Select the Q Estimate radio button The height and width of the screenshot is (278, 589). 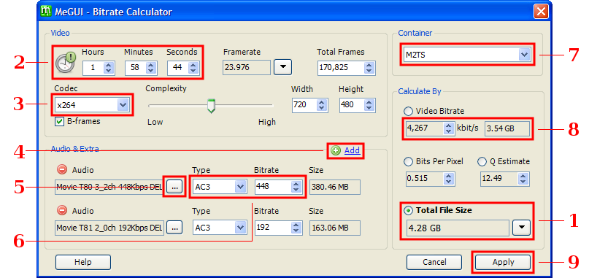point(482,161)
